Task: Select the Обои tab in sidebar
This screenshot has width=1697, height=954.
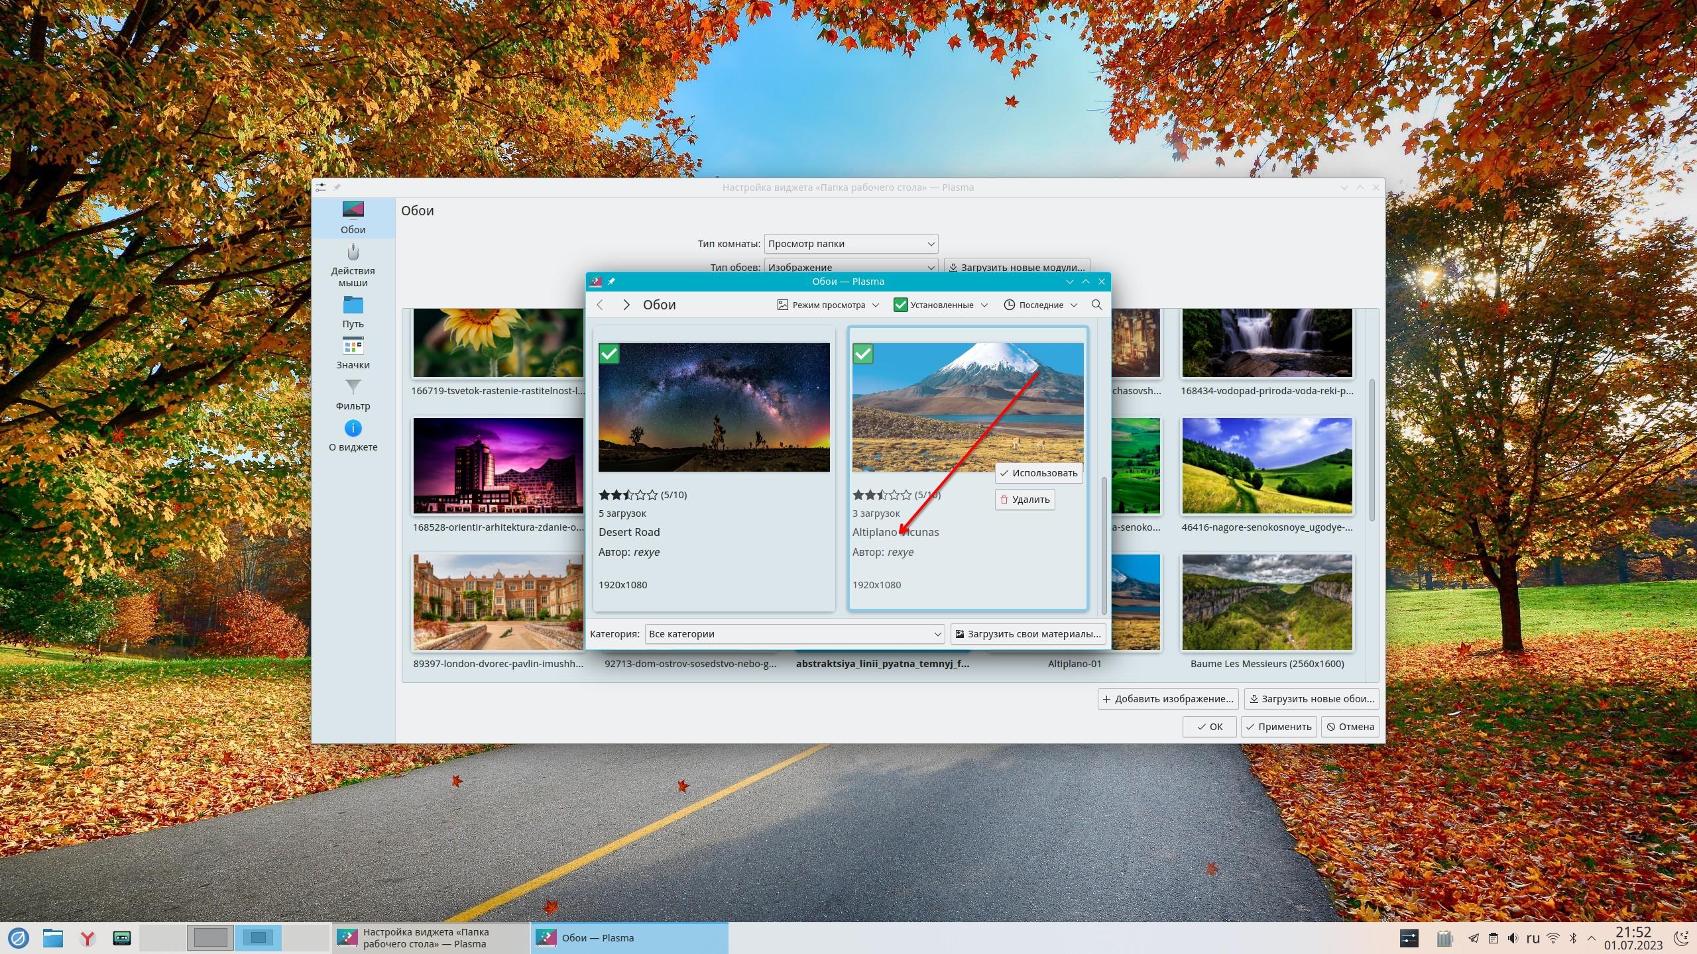Action: coord(353,218)
